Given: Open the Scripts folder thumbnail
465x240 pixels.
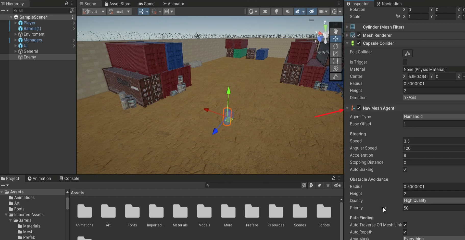Looking at the screenshot, I should pyautogui.click(x=324, y=211).
